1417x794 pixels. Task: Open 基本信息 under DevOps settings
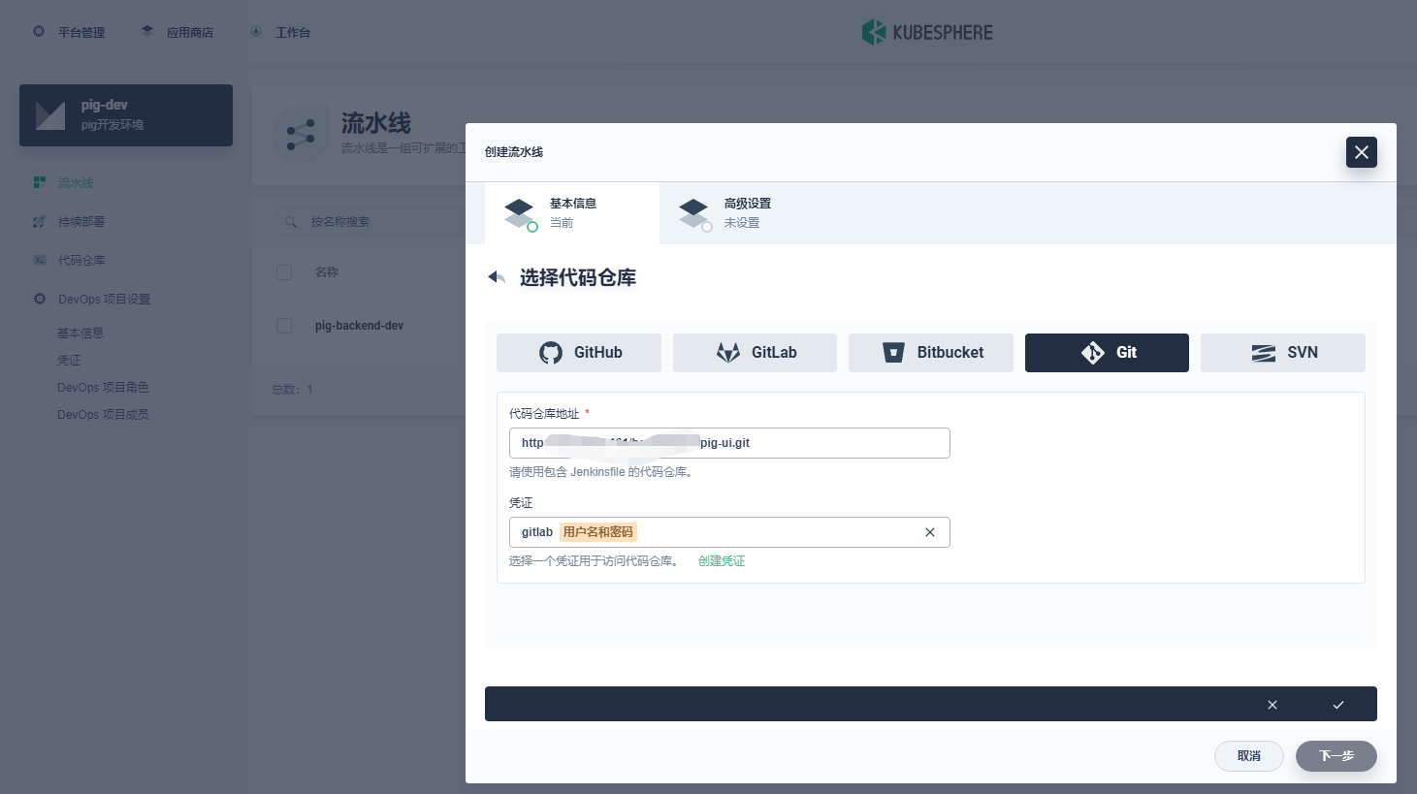pos(81,333)
